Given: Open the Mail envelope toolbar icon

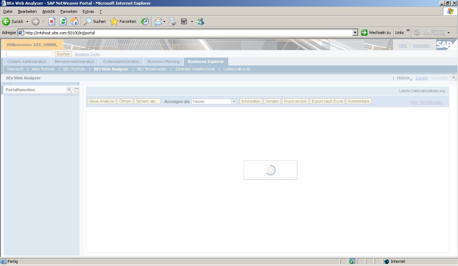Looking at the screenshot, I should [158, 21].
